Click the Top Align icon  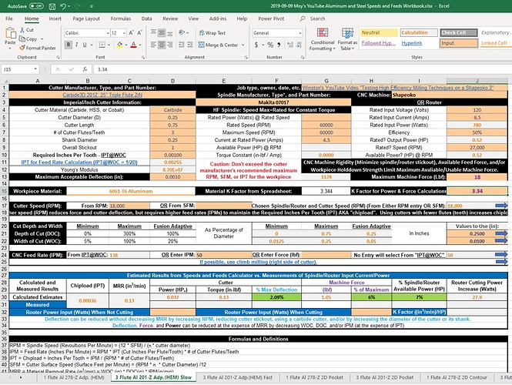tap(153, 32)
